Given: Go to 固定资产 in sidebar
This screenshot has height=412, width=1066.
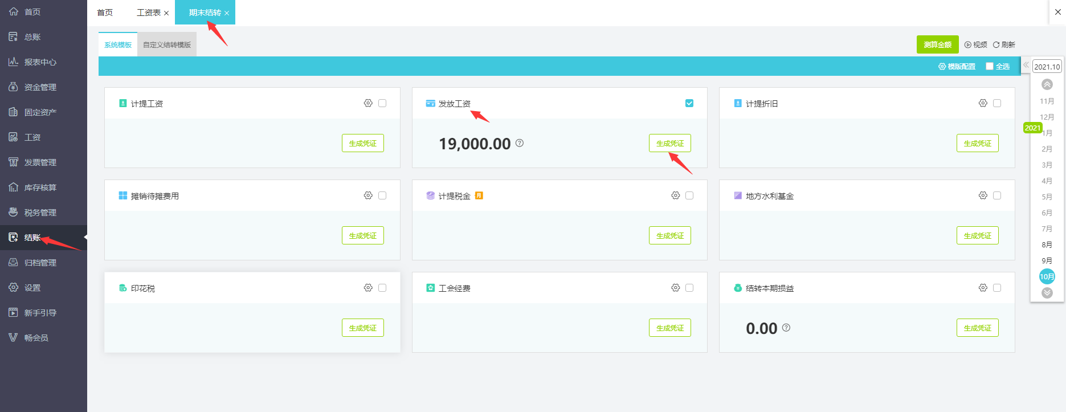Looking at the screenshot, I should pos(40,112).
